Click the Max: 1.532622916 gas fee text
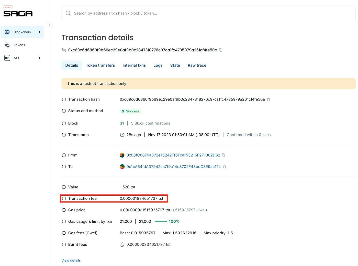The height and width of the screenshot is (266, 358). pos(180,233)
